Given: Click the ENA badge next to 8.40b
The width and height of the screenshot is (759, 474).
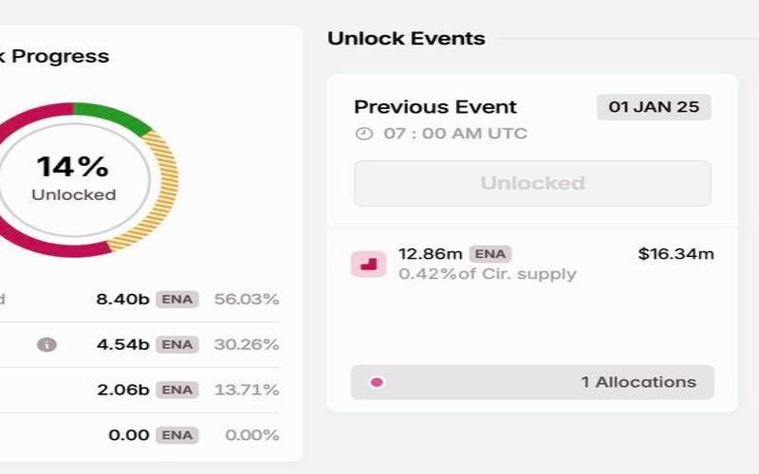Looking at the screenshot, I should (x=177, y=300).
